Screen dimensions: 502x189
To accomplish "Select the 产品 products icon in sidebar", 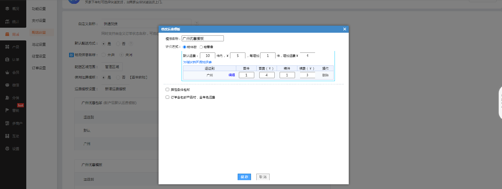I will pyautogui.click(x=7, y=47).
